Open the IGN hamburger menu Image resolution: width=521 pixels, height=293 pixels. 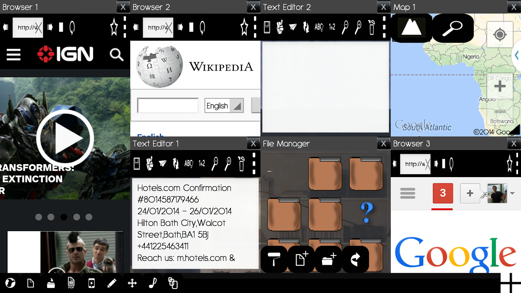(x=14, y=54)
